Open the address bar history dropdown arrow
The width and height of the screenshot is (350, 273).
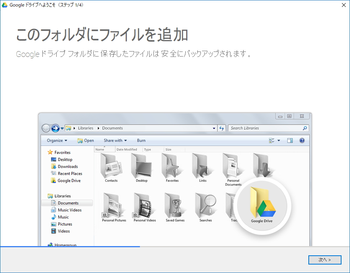(214, 128)
